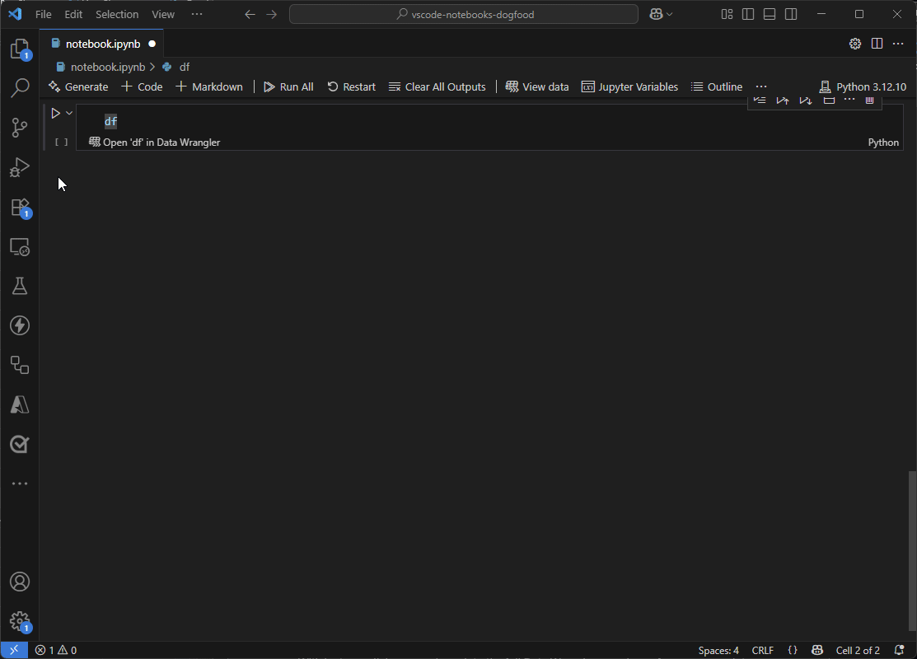The height and width of the screenshot is (659, 917).
Task: Open the View menu
Action: [x=163, y=14]
